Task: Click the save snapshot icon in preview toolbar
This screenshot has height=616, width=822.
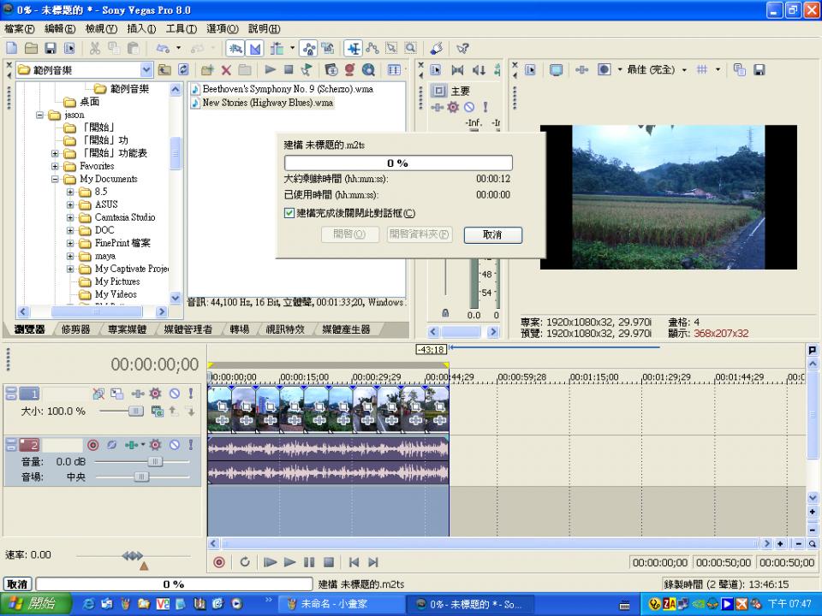Action: (x=759, y=69)
